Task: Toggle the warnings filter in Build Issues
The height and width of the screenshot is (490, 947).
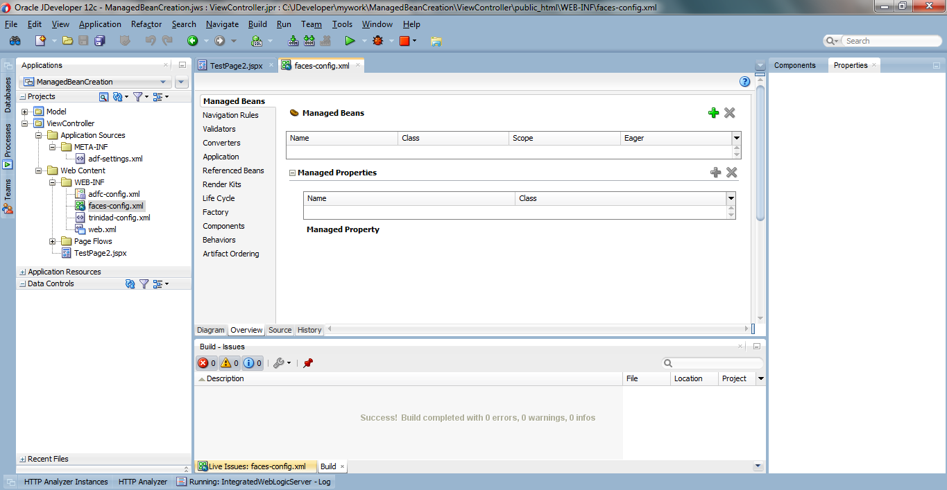Action: 226,362
